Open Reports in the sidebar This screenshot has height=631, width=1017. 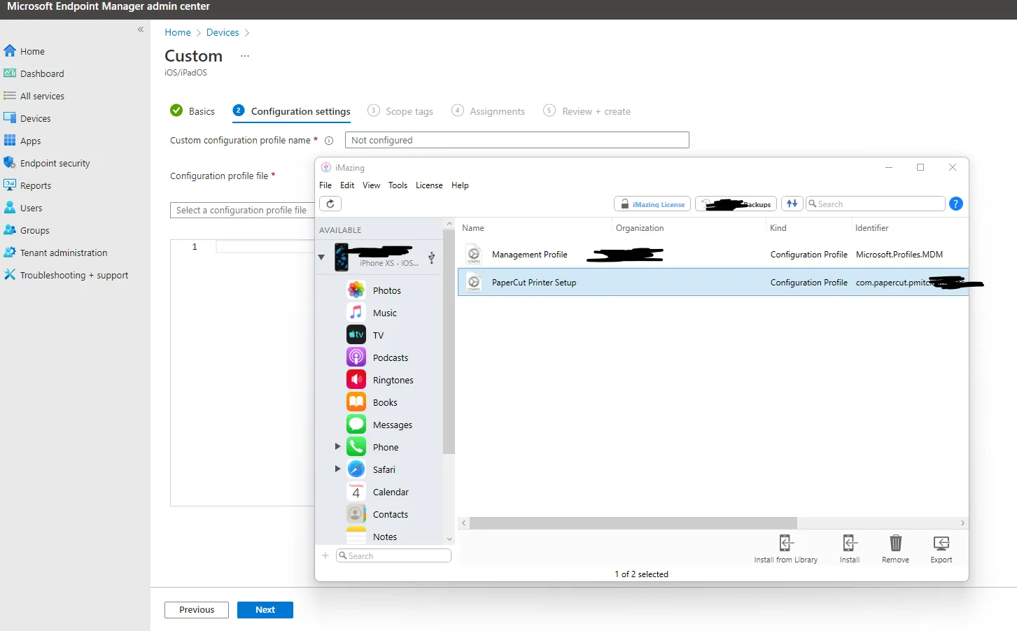pos(28,185)
